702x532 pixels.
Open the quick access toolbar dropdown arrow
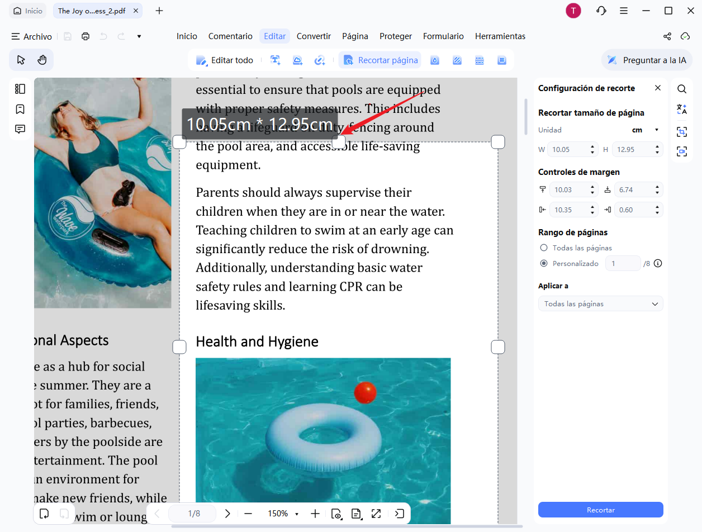pyautogui.click(x=139, y=36)
